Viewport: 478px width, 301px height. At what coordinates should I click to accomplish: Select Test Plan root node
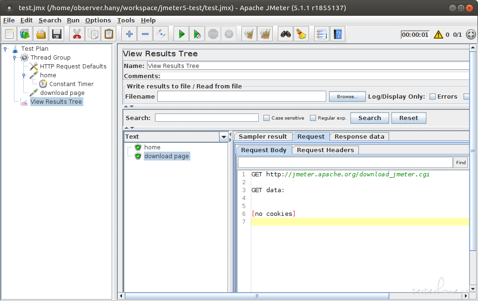34,49
